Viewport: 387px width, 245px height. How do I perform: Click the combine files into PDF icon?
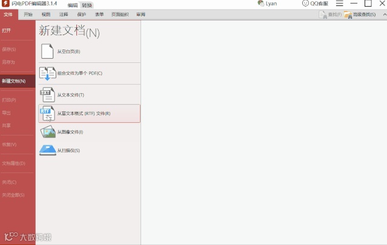(x=48, y=73)
